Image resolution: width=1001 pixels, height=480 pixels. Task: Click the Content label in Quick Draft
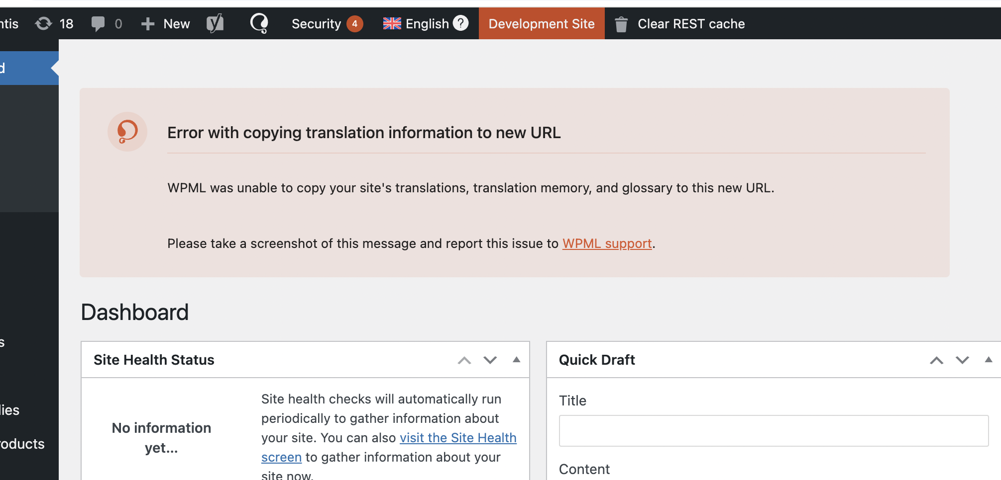click(x=584, y=469)
